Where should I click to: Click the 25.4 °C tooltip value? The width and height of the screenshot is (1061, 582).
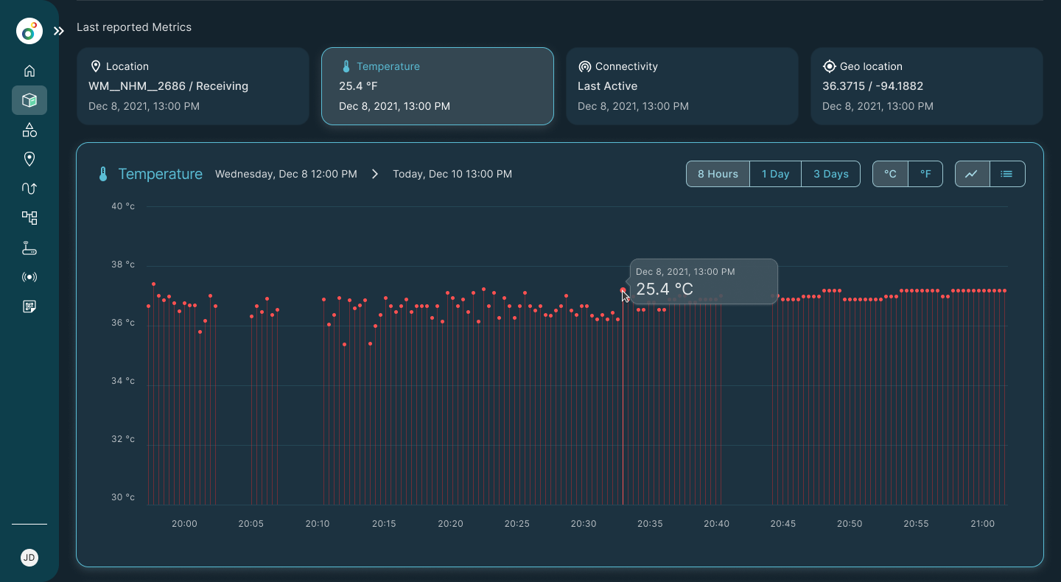(x=665, y=289)
